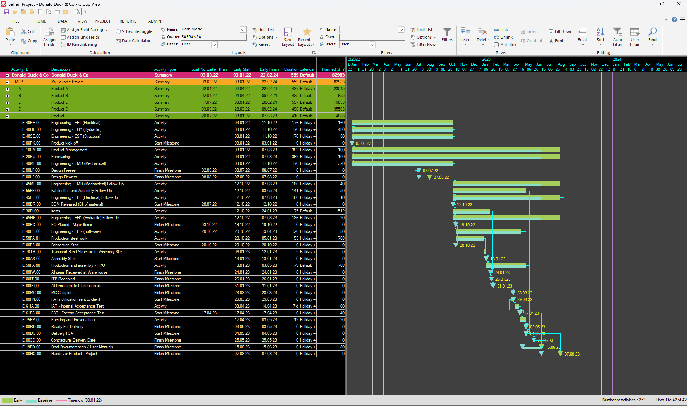Click Limit List in Layouts group
Viewport: 687px width, 406px height.
(x=263, y=30)
